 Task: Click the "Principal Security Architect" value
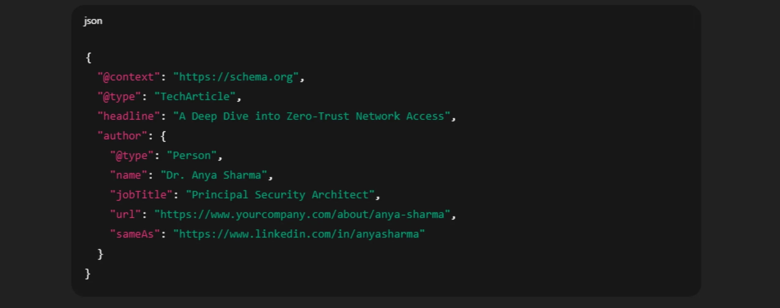pos(280,195)
